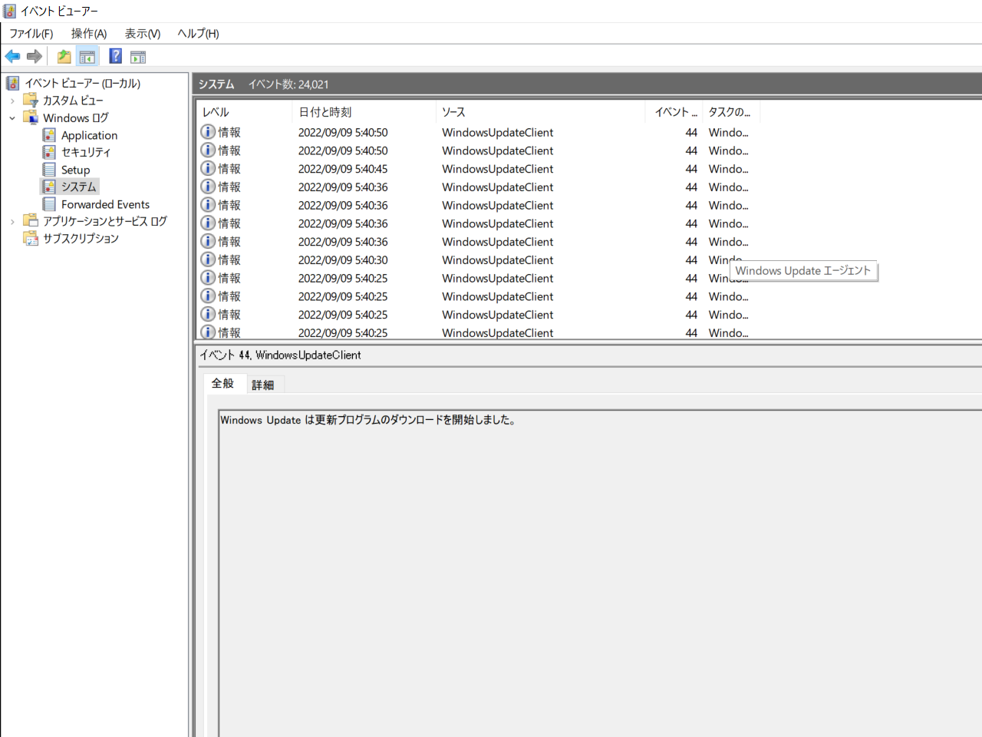This screenshot has width=982, height=737.
Task: Click the Setup log icon
Action: [x=49, y=170]
